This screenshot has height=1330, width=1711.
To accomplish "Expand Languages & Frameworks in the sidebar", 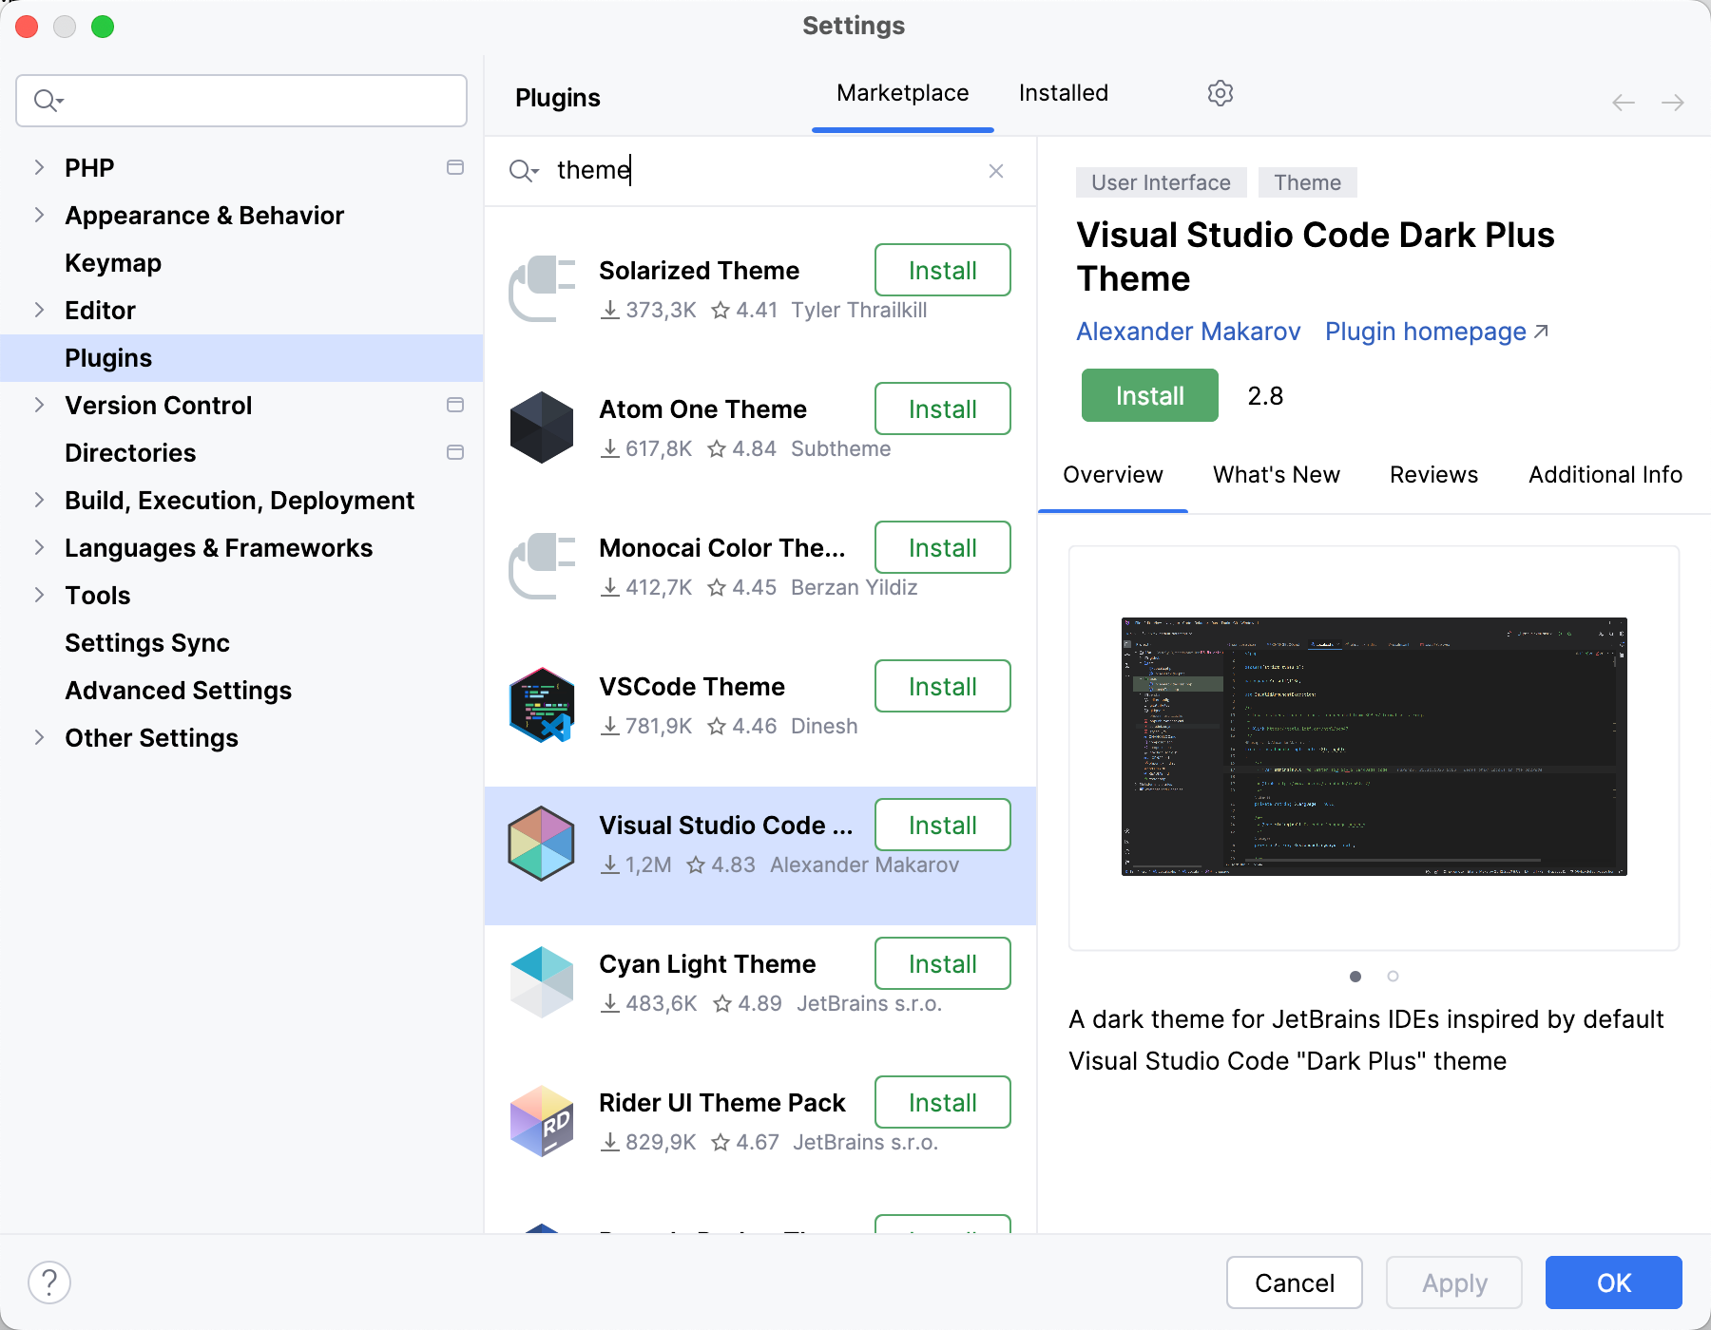I will (39, 547).
